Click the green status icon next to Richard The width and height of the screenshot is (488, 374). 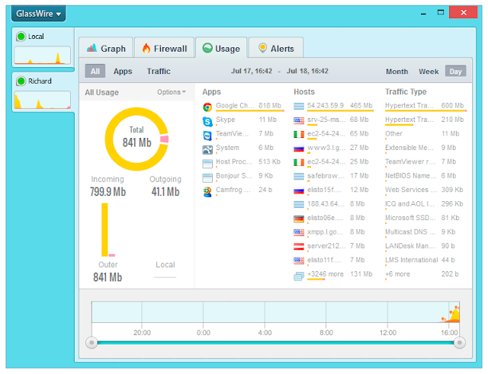(x=21, y=82)
